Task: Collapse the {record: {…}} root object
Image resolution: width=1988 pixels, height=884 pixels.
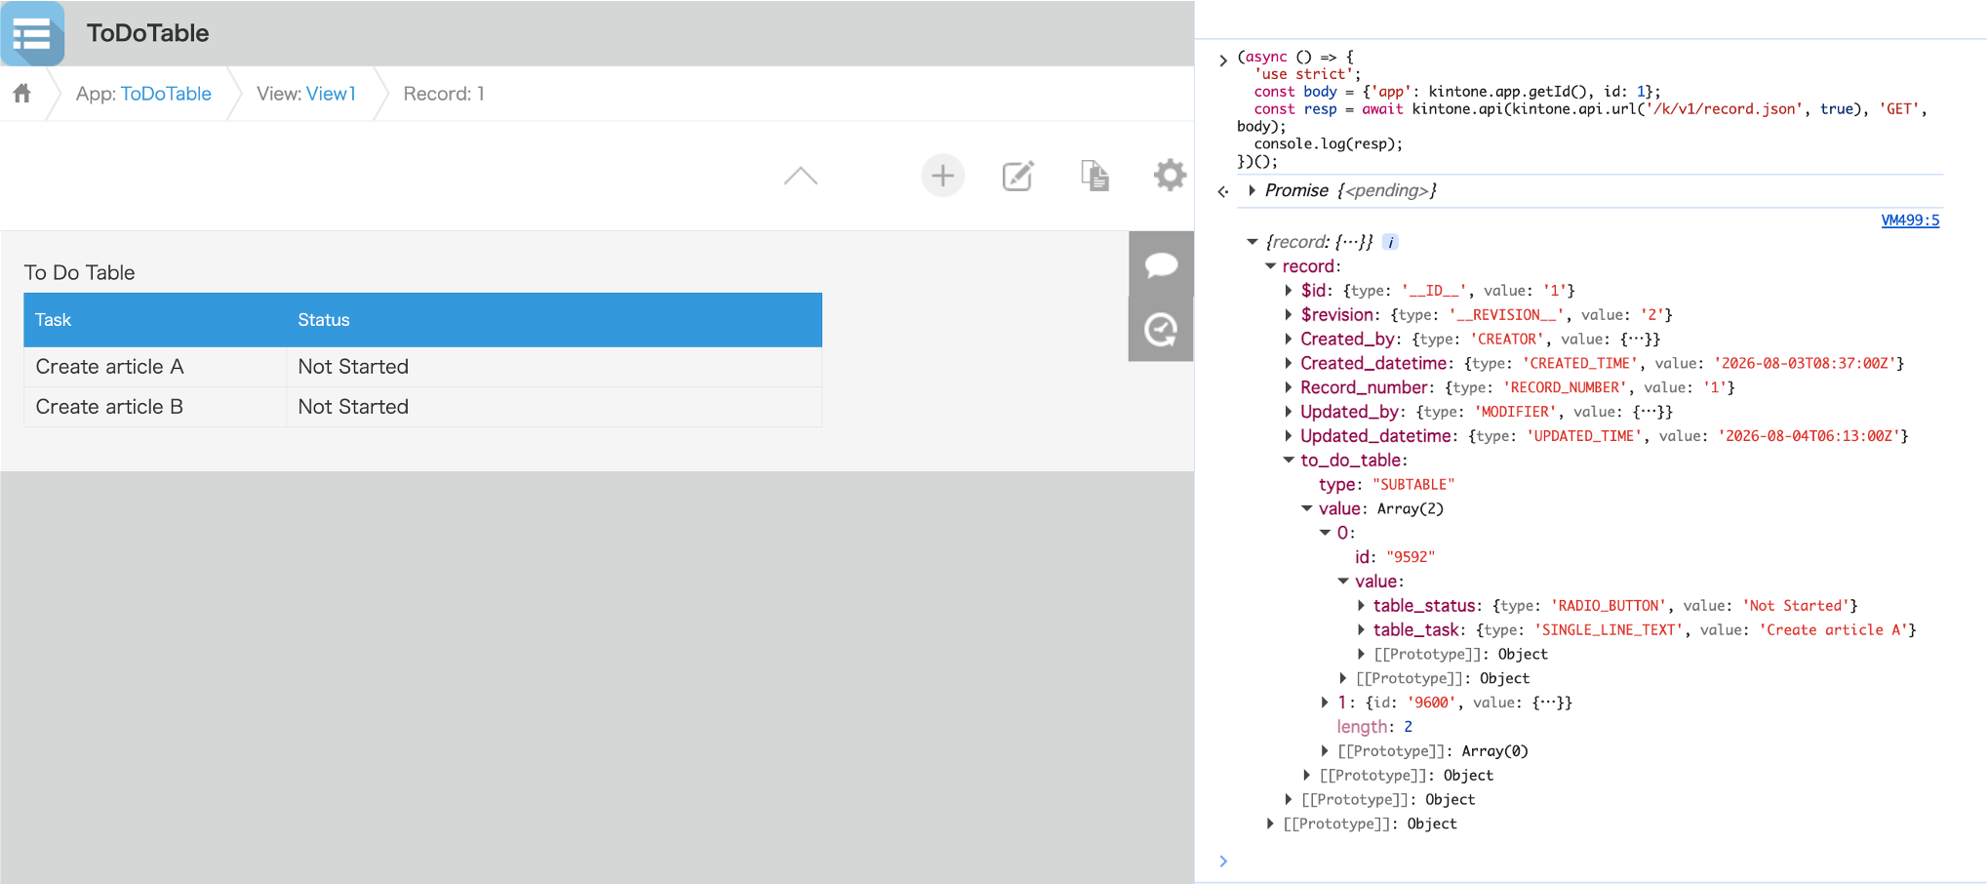Action: coord(1252,242)
